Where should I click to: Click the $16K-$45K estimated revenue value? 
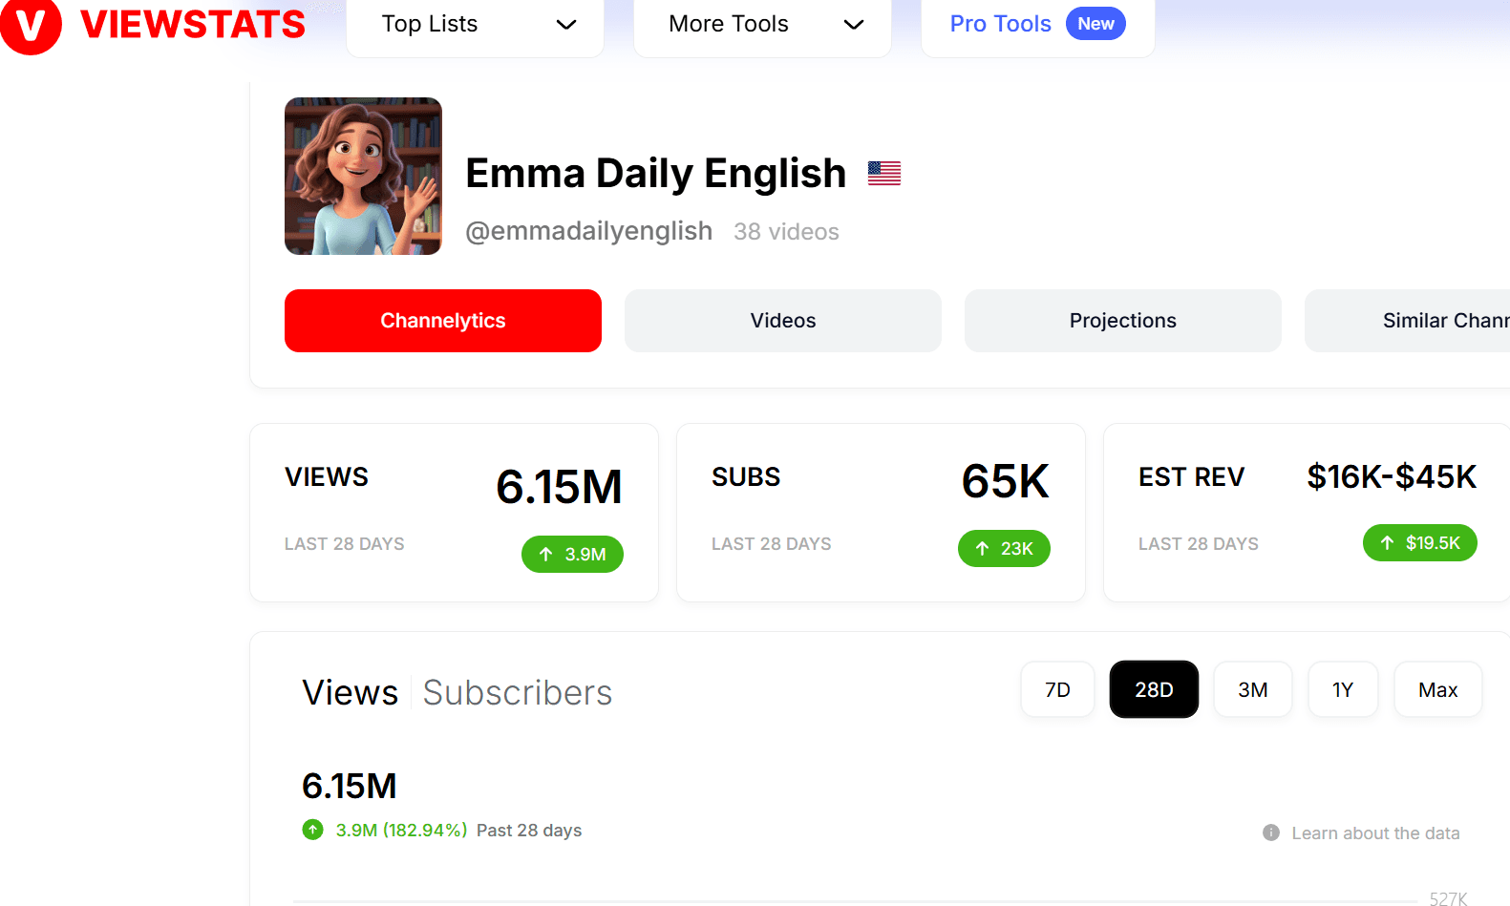point(1392,476)
